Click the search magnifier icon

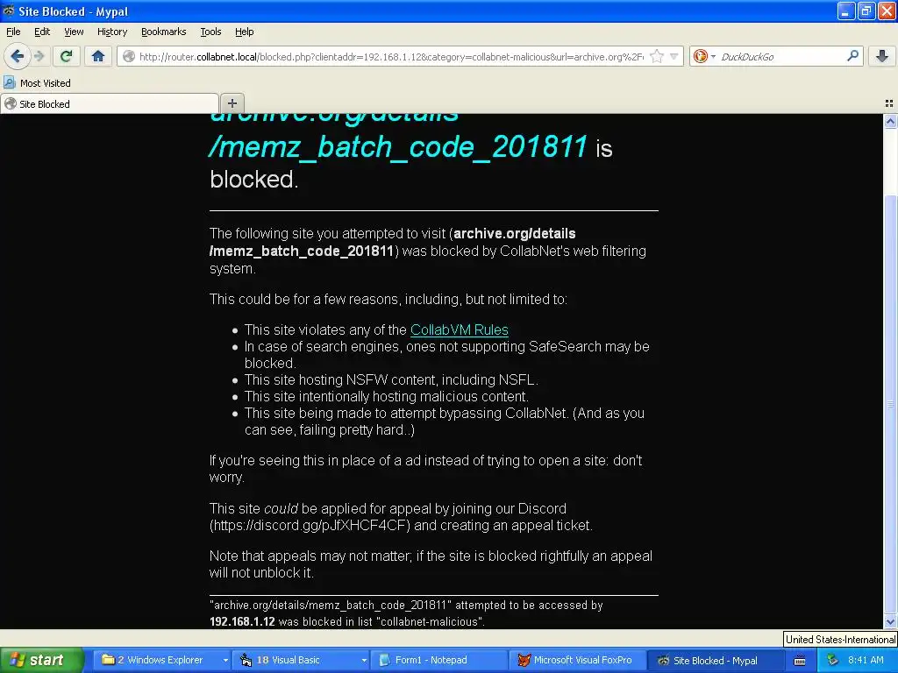point(852,56)
